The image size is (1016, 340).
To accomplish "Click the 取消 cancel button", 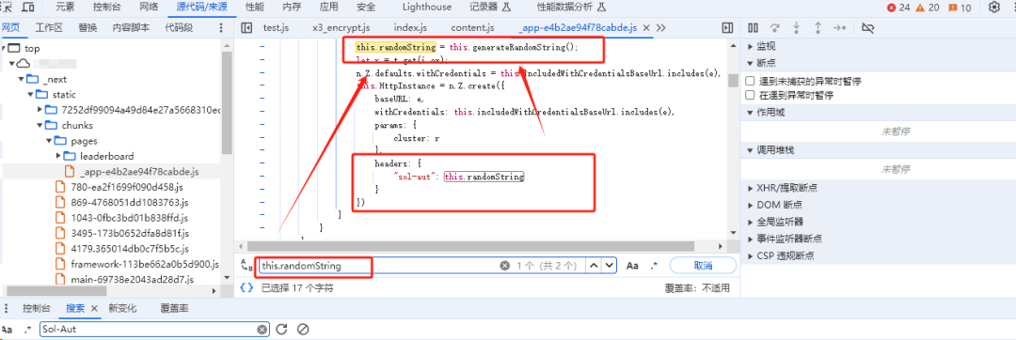I will (703, 266).
